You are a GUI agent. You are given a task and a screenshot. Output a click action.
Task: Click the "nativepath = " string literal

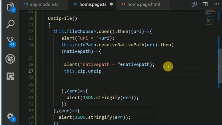coord(100,65)
